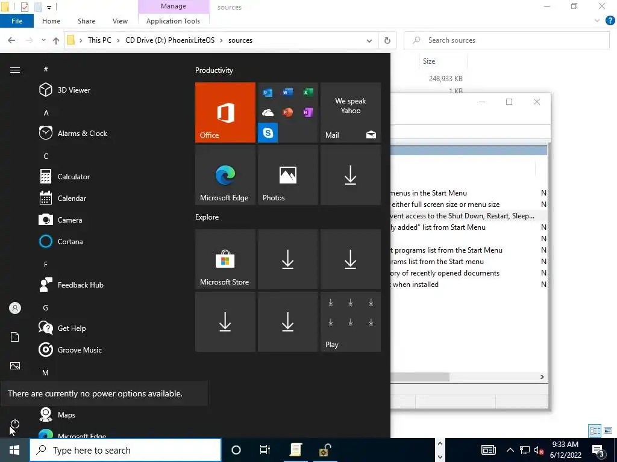Switch to the Share ribbon tab
Viewport: 617px width, 462px height.
[x=86, y=21]
